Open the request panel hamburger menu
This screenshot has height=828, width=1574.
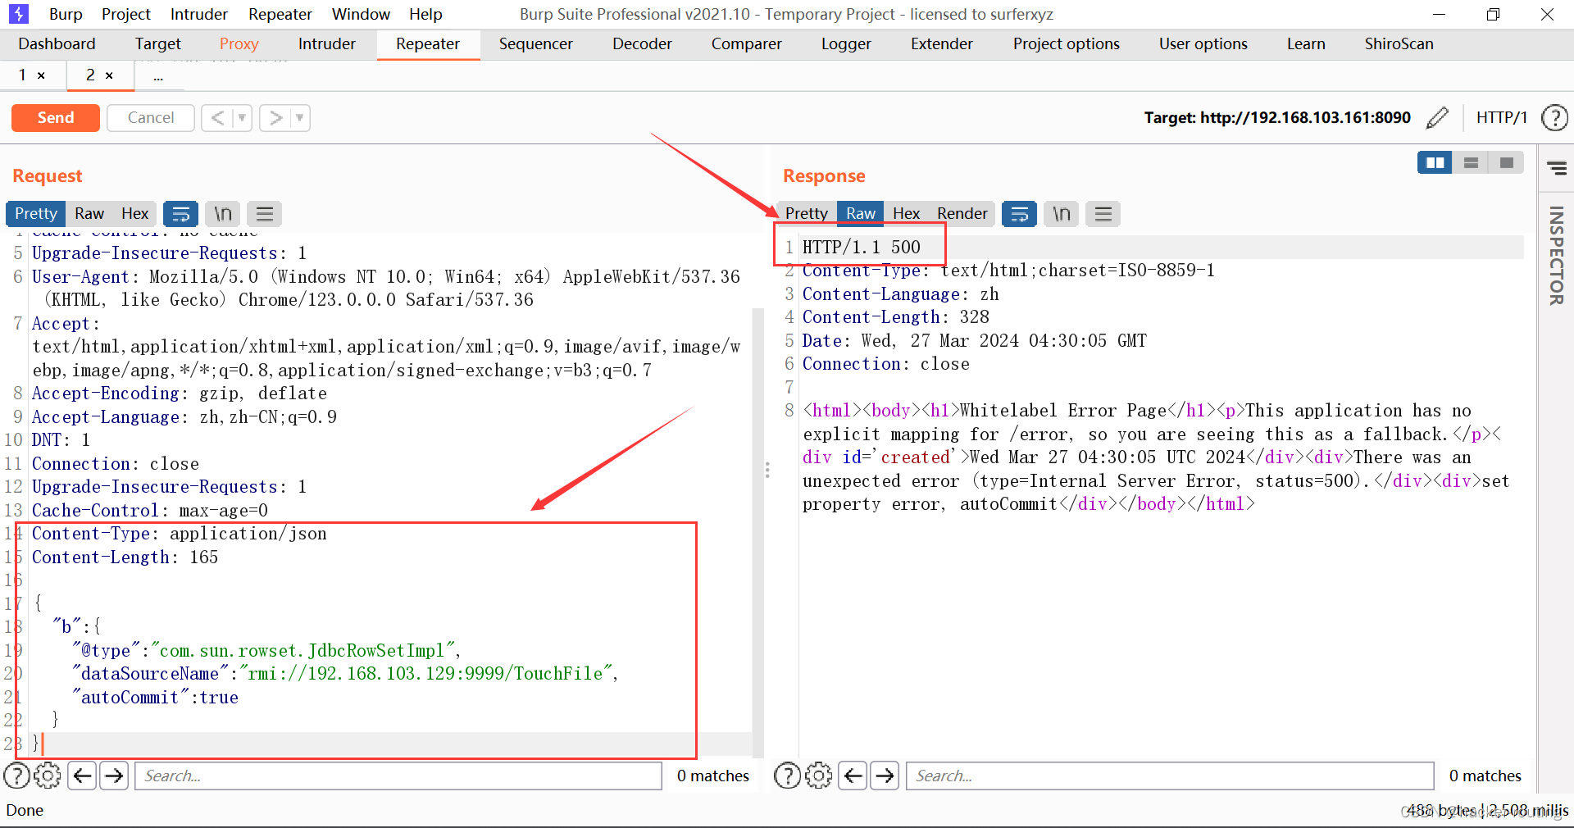(264, 214)
